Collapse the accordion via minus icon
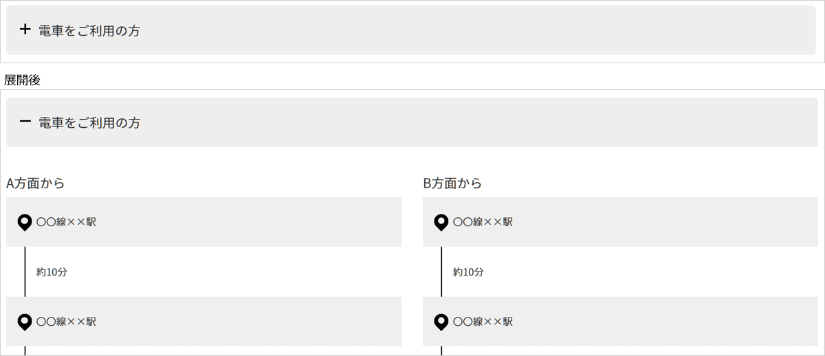825x356 pixels. [x=25, y=122]
